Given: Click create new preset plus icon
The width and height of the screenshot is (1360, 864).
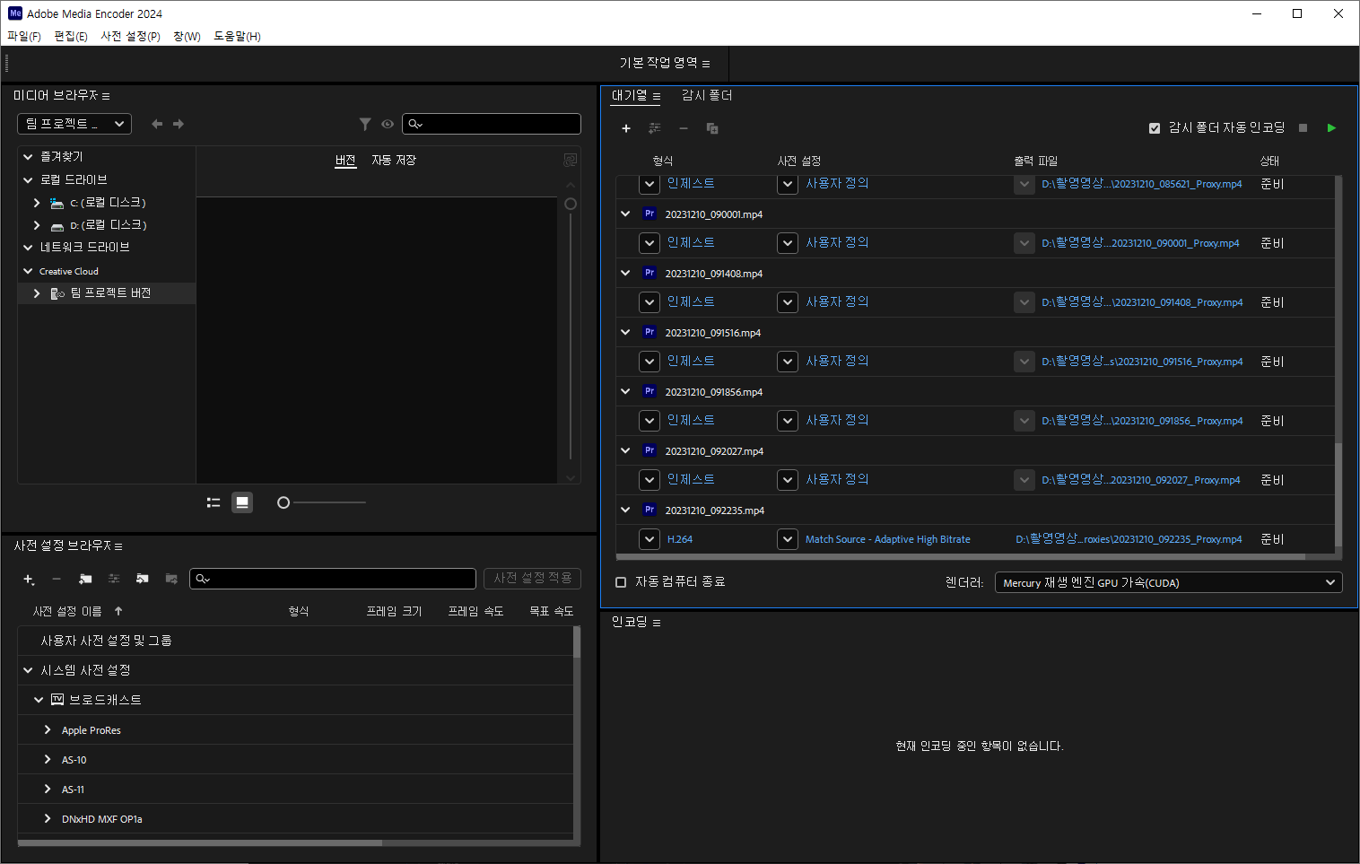Looking at the screenshot, I should coord(29,579).
